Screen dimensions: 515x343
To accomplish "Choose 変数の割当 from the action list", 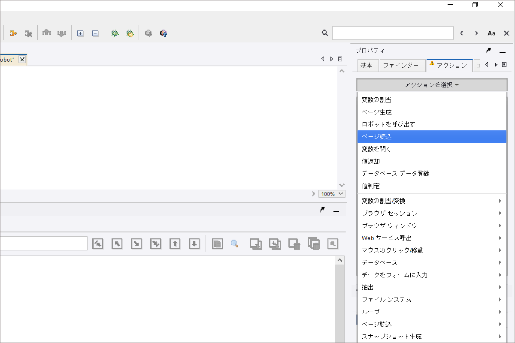I will pos(432,100).
